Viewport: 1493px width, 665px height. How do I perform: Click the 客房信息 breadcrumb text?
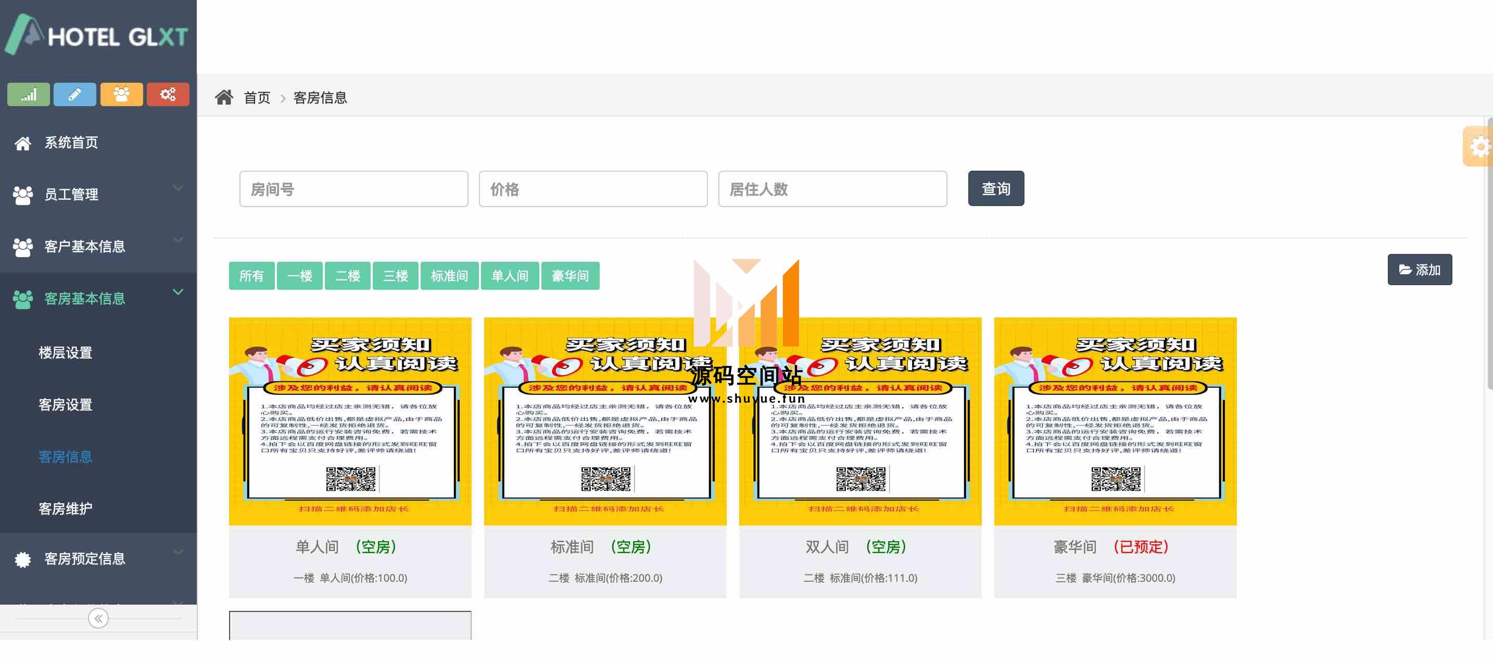coord(320,97)
